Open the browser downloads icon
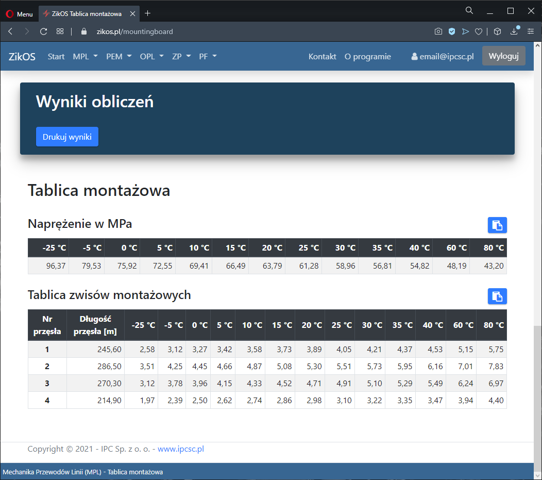542x480 pixels. tap(514, 31)
